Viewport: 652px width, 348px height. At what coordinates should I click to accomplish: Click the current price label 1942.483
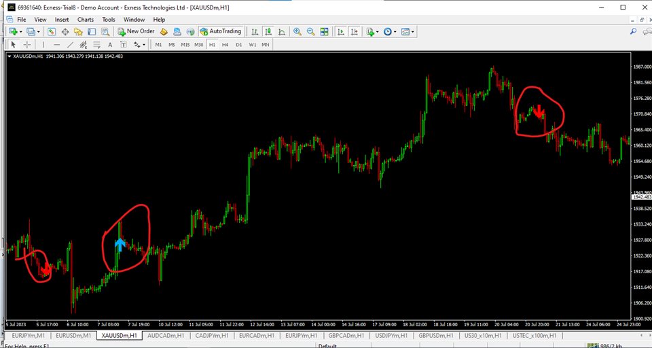641,197
